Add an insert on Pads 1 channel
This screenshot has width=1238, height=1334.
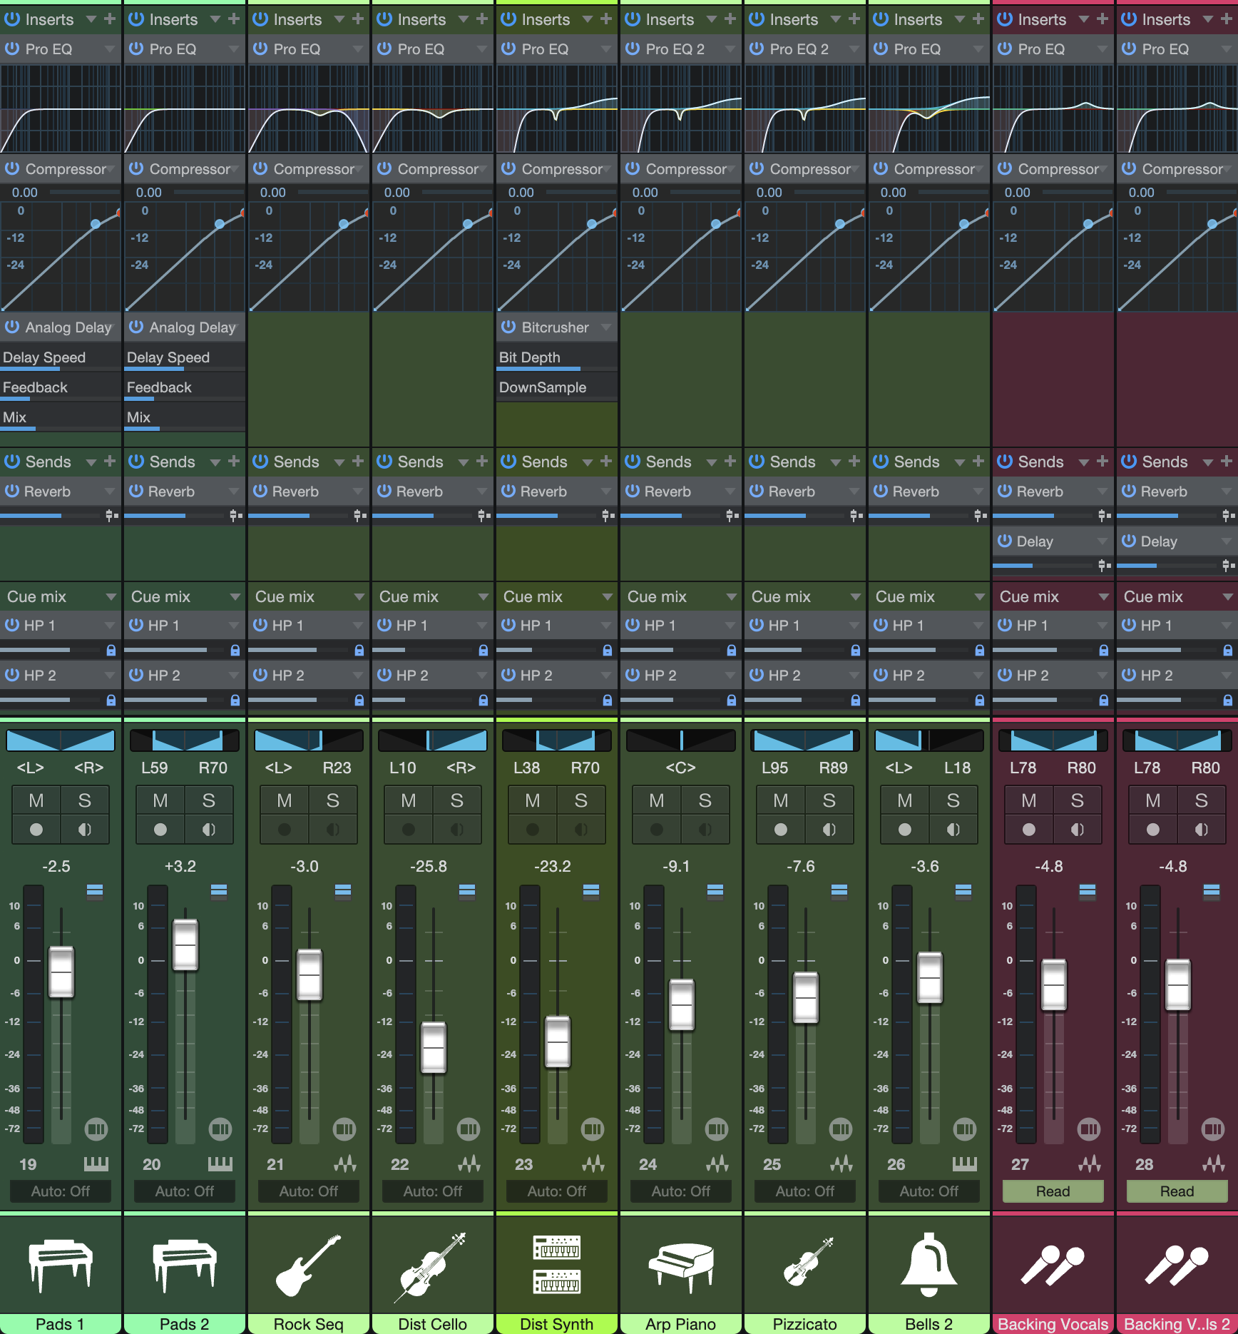coord(110,19)
